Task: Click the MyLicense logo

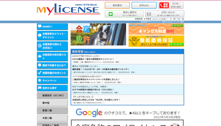Action: tap(69, 9)
